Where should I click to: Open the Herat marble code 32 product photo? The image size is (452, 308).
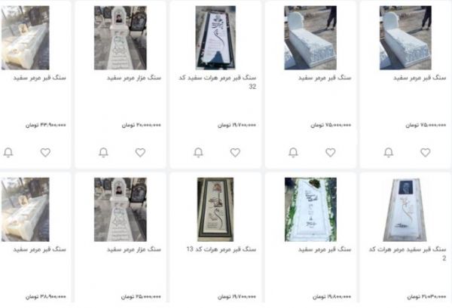pos(215,38)
